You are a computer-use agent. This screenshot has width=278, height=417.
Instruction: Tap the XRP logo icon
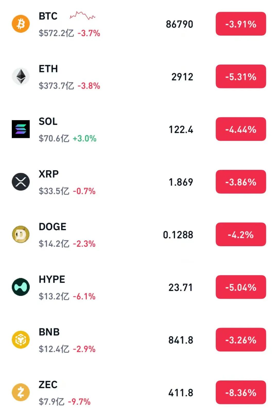(x=21, y=182)
